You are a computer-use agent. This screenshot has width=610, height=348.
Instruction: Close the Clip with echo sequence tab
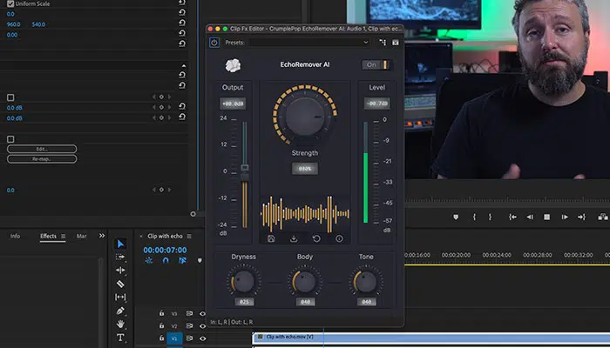point(141,236)
